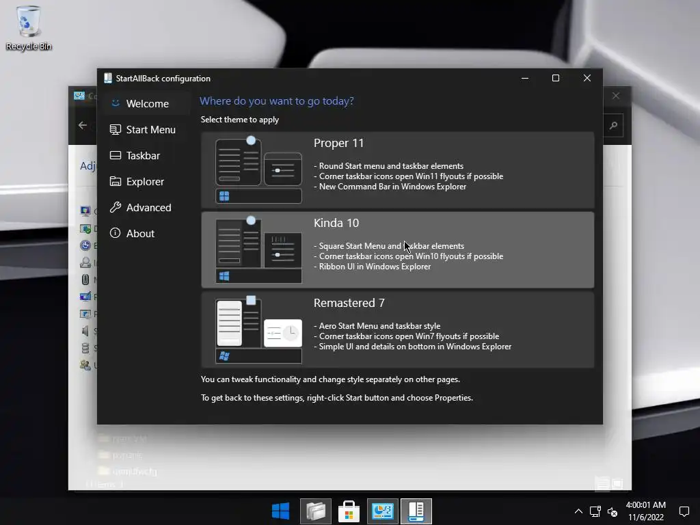
Task: Click the StartAllBack title bar app icon
Action: (107, 78)
